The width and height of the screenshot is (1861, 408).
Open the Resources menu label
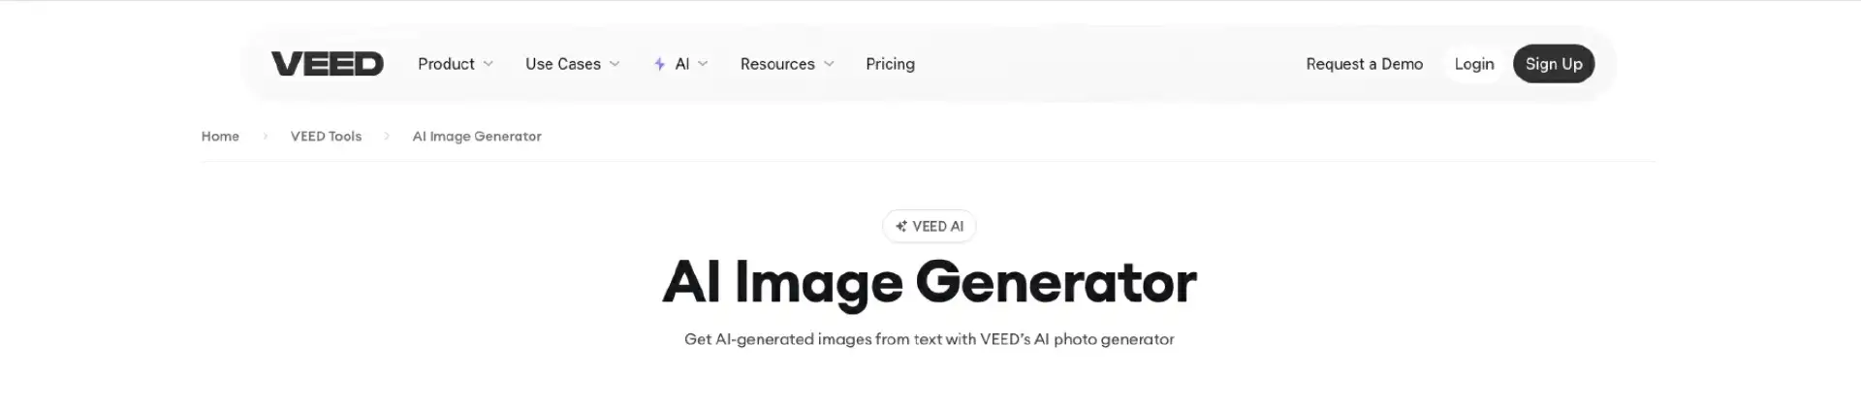[776, 64]
